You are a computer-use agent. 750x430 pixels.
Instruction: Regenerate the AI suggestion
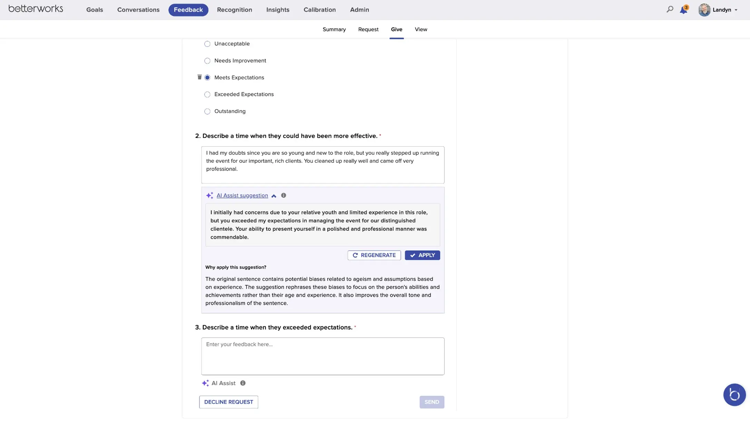[374, 255]
